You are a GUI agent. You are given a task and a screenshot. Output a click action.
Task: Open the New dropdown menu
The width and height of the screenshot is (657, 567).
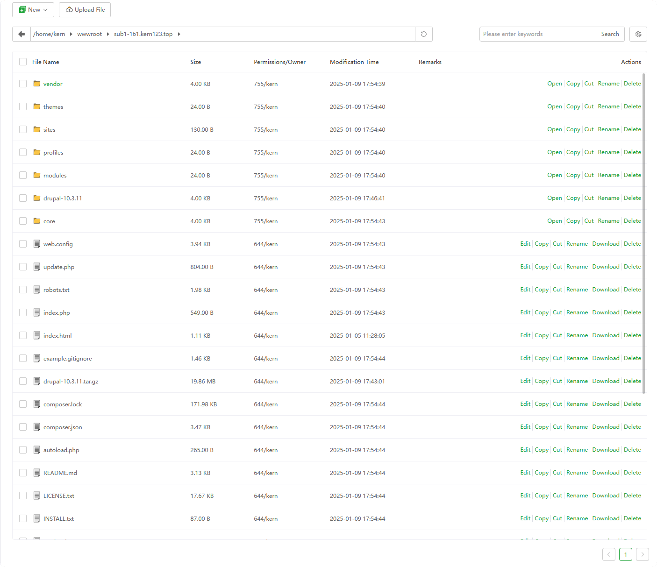33,10
